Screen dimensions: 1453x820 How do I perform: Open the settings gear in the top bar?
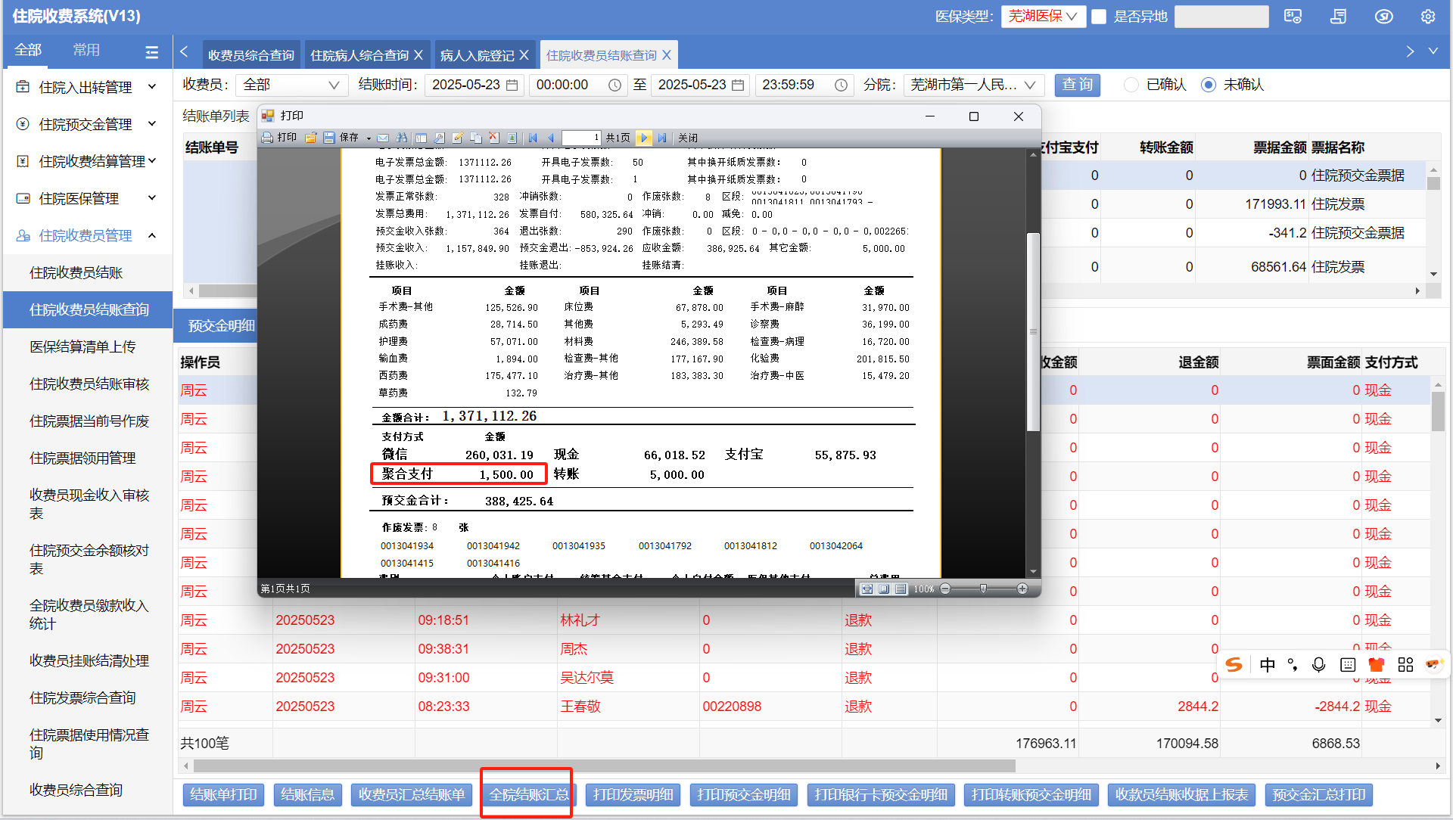[1427, 17]
